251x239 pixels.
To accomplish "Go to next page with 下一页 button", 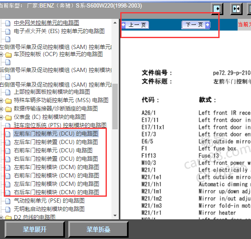I will 196,25.
